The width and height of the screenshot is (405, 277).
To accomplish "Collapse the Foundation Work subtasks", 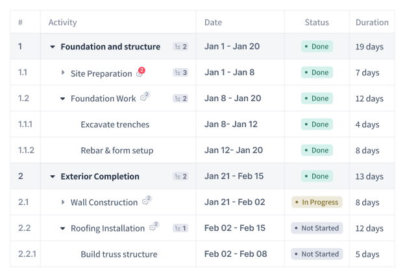I will (x=62, y=99).
